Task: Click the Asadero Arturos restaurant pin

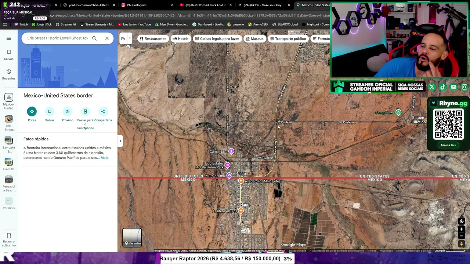Action: 241,211
